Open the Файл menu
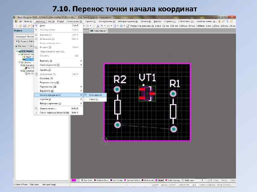 (28, 21)
